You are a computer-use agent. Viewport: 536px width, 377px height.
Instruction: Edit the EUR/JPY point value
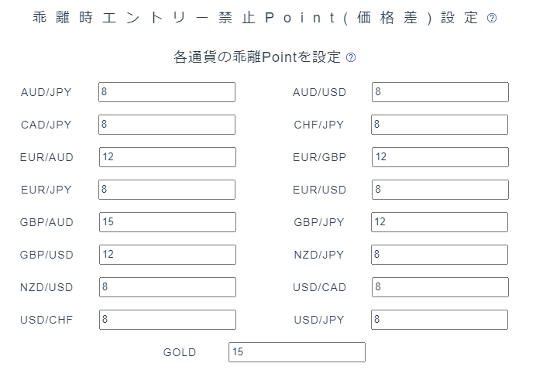167,190
